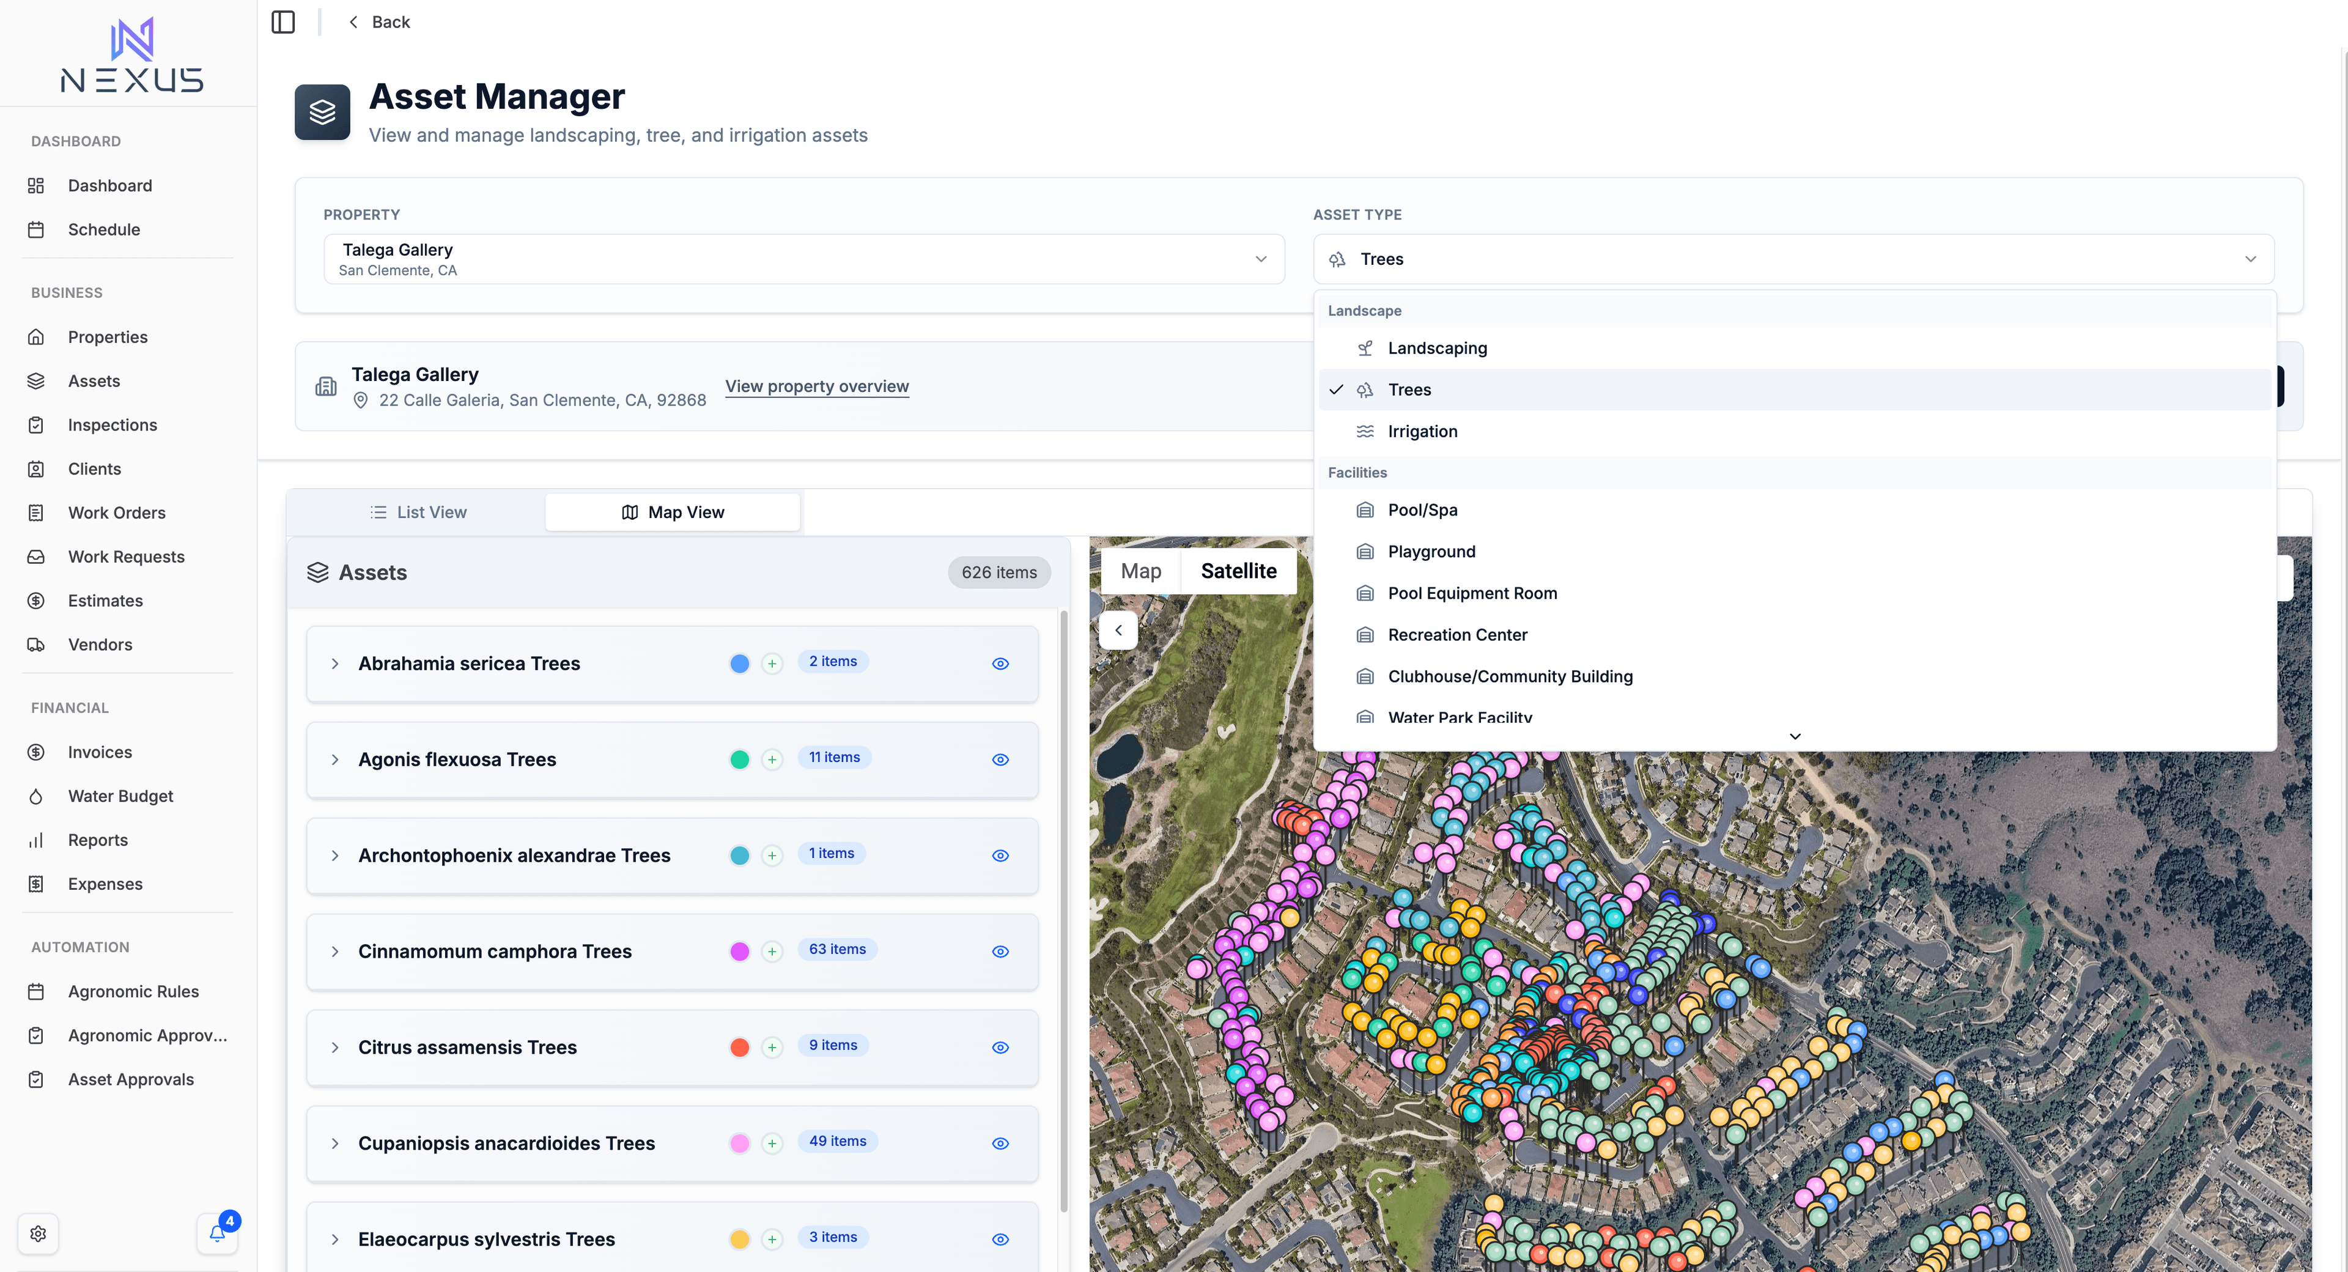Open Reports via the bar chart icon
2348x1272 pixels.
(37, 840)
